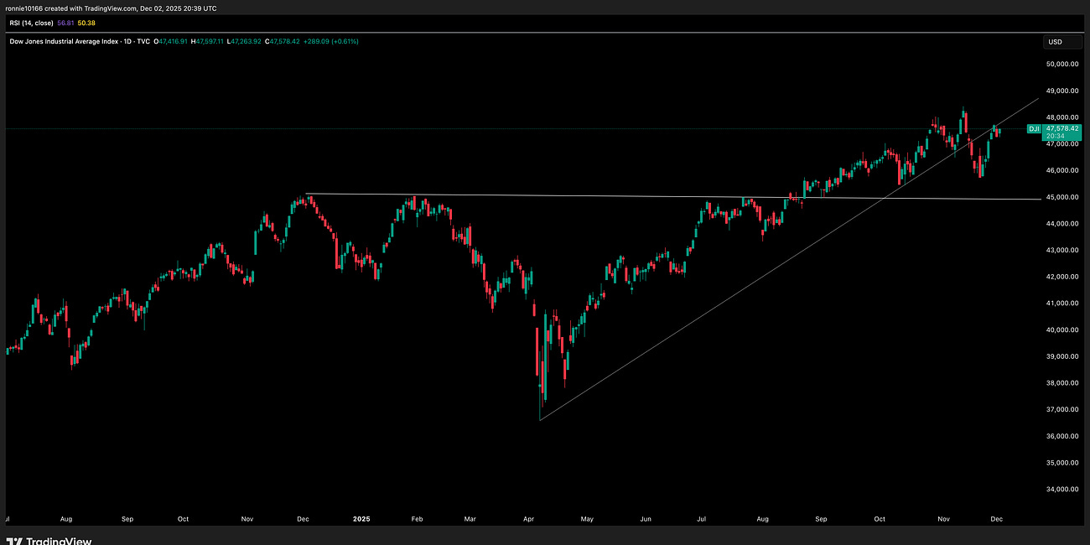Click the yellow RSI value 50.38
The width and height of the screenshot is (1090, 545).
(86, 23)
